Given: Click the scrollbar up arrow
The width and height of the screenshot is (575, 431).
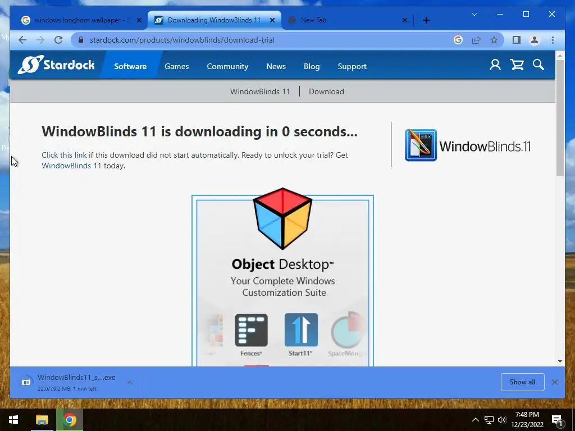Looking at the screenshot, I should tap(560, 56).
